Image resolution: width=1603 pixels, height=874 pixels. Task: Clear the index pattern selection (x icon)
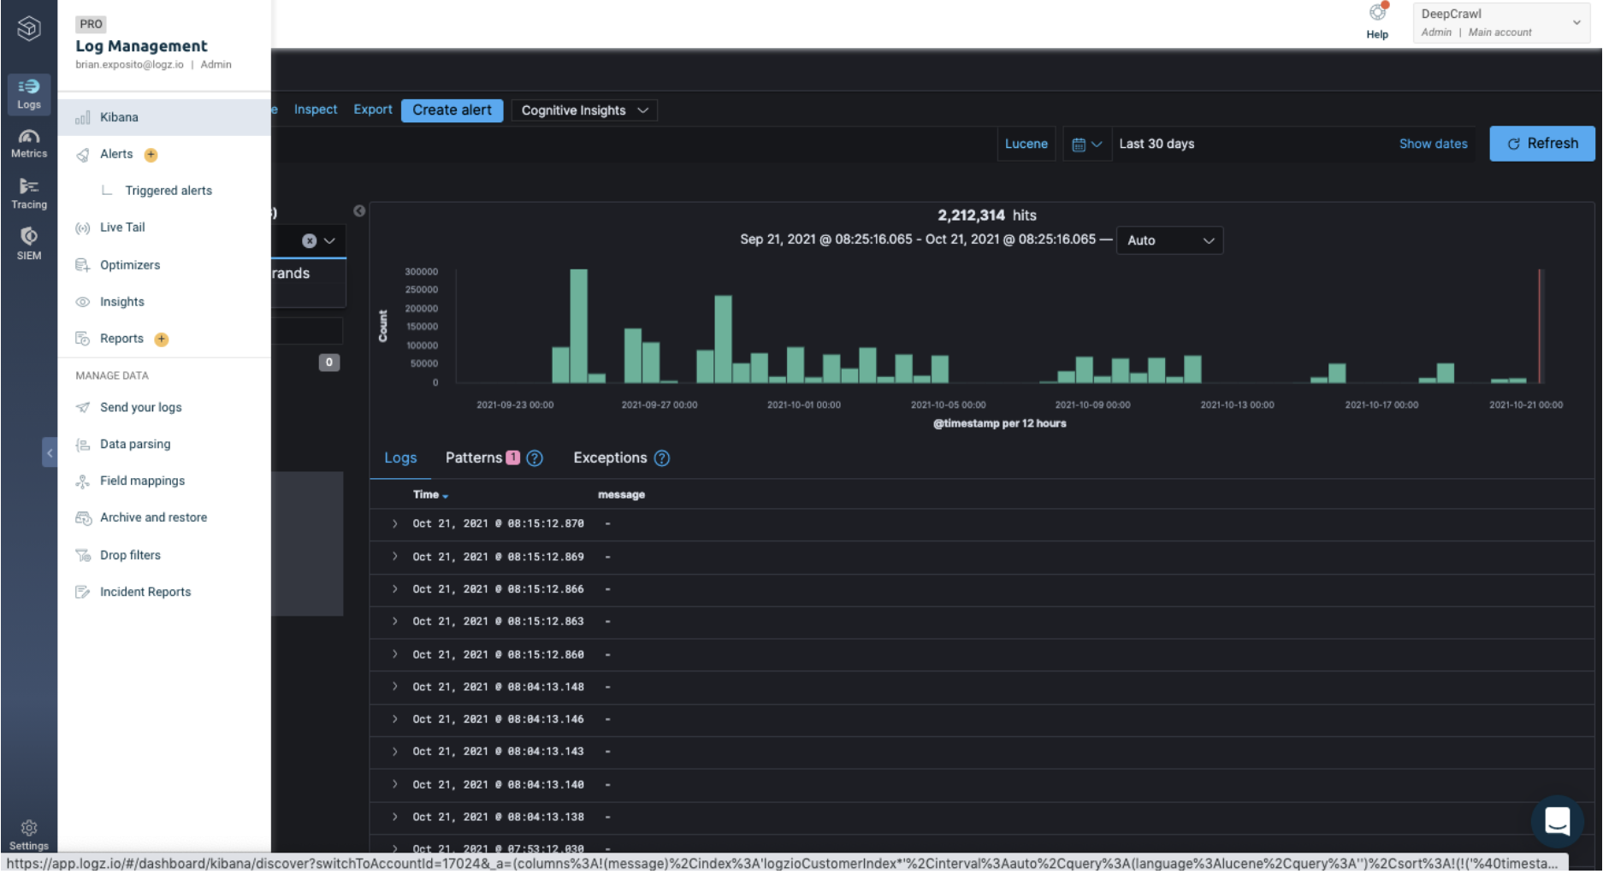[310, 241]
